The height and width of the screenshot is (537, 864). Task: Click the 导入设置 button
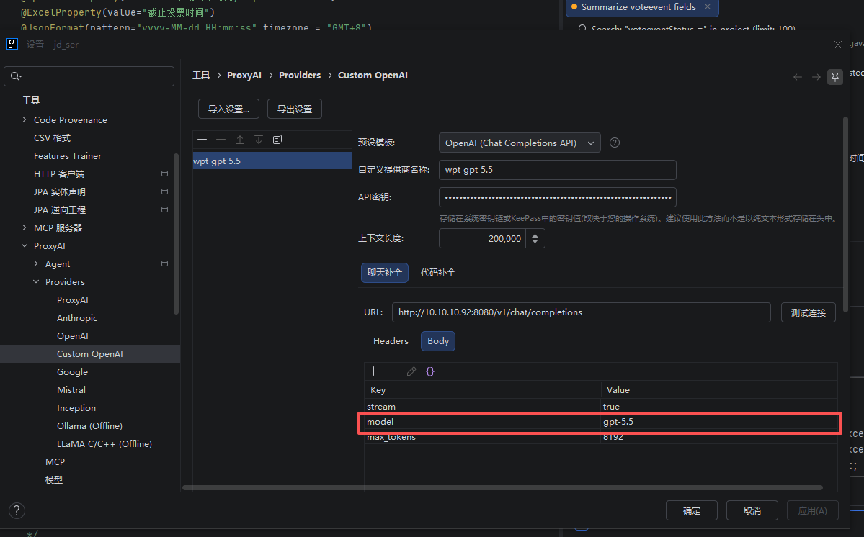pos(228,109)
